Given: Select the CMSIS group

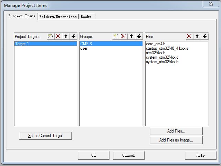Looking at the screenshot, I should [x=111, y=44].
